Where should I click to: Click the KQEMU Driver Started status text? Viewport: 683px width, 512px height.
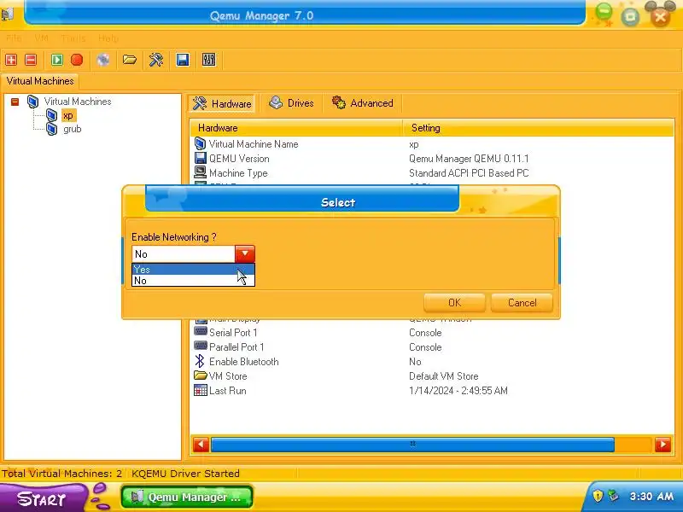click(x=185, y=474)
